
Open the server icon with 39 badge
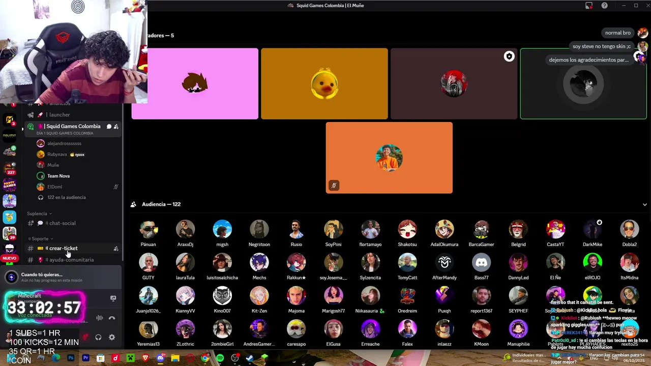pyautogui.click(x=10, y=234)
